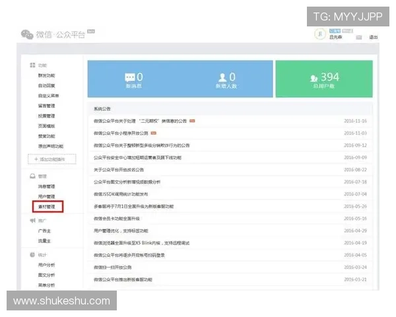Click the 推广 megaphone icon in sidebar
The width and height of the screenshot is (396, 317).
click(x=32, y=221)
